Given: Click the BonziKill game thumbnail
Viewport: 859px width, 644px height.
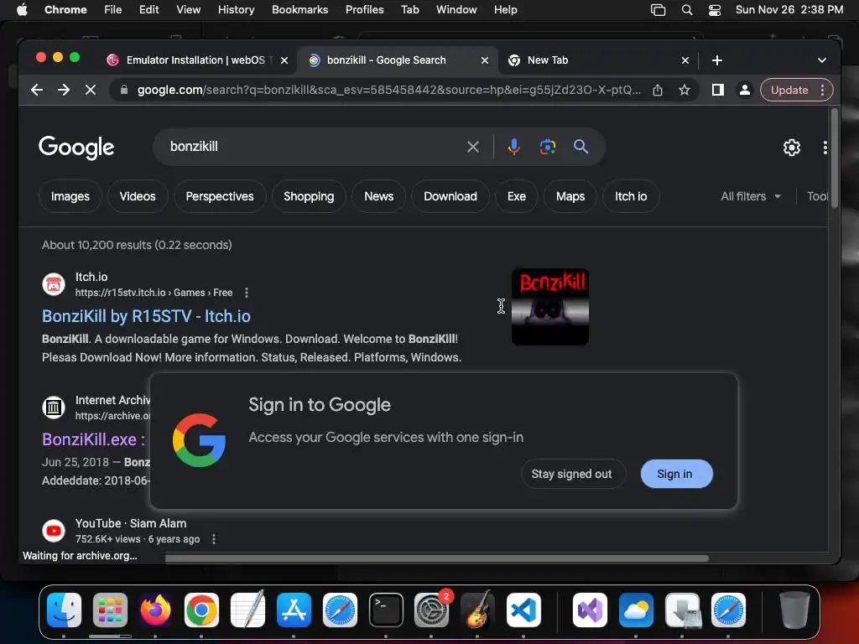Looking at the screenshot, I should pos(550,307).
